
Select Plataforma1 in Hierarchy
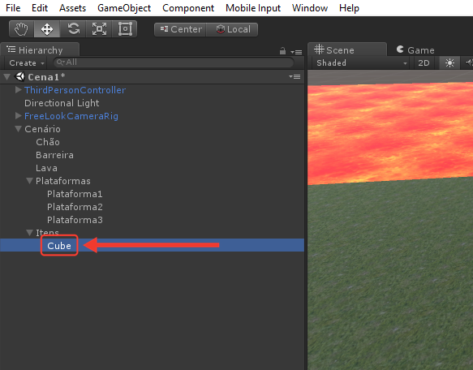pyautogui.click(x=75, y=194)
